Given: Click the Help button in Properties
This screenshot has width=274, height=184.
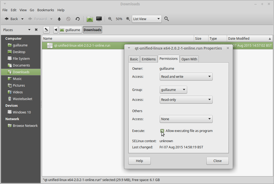Looking at the screenshot, I should [x=139, y=161].
